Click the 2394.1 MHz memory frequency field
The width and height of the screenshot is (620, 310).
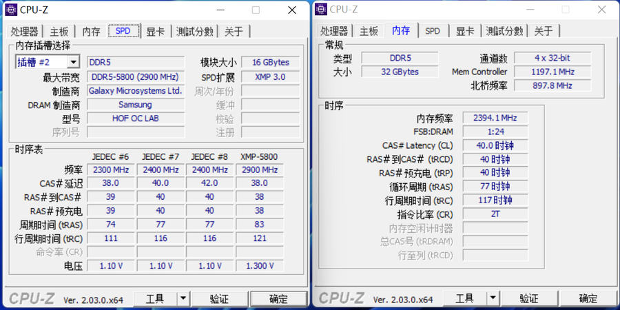[x=495, y=118]
